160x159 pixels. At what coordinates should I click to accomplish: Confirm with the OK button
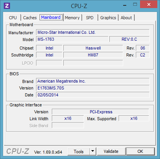tap(140, 151)
